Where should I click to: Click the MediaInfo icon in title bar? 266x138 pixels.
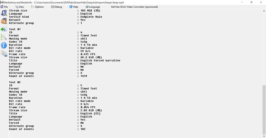tap(2, 2)
